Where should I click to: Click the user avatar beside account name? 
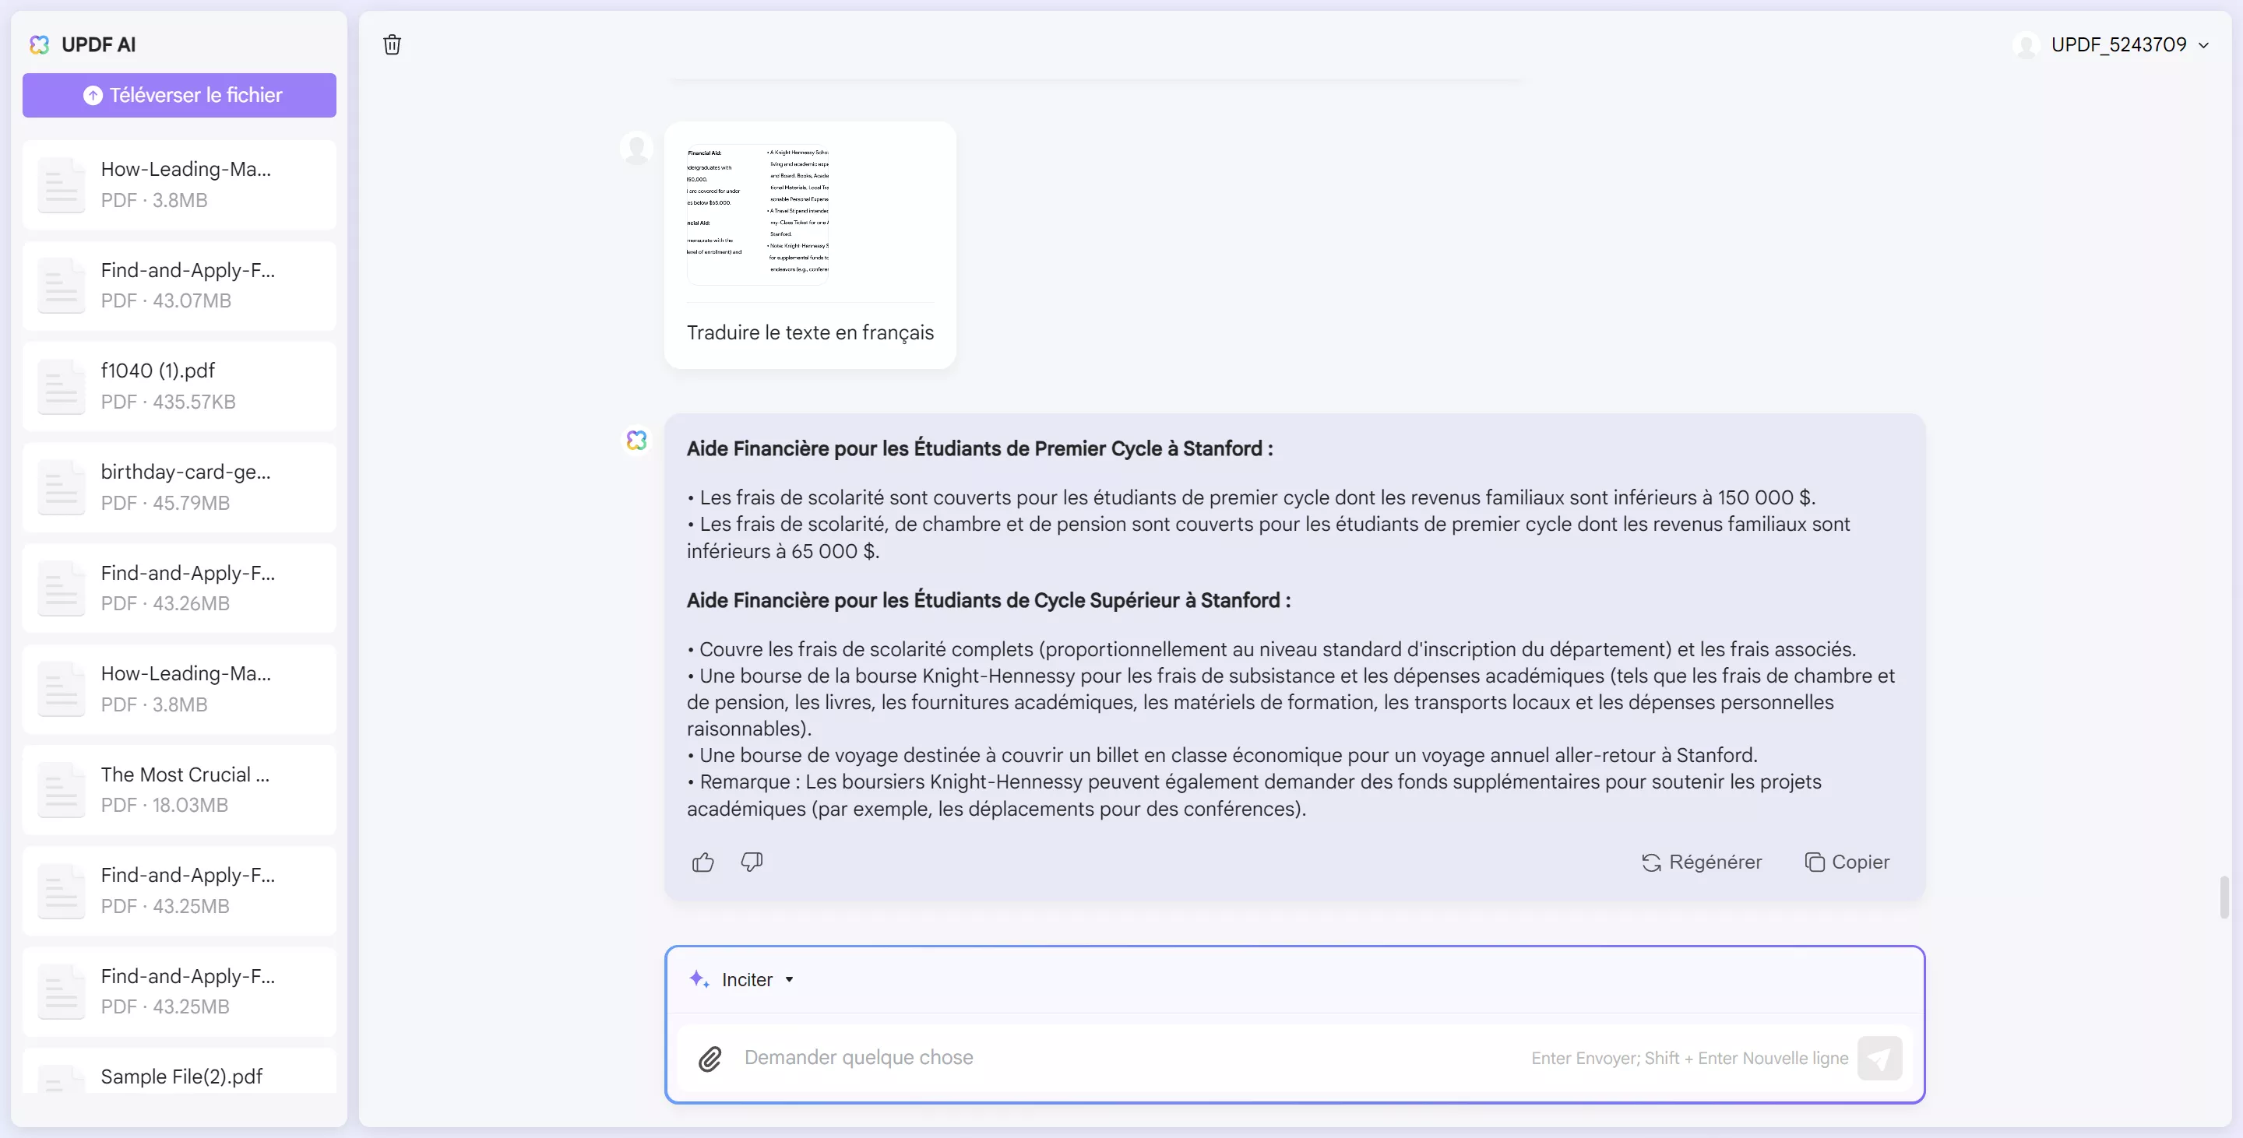point(2026,45)
